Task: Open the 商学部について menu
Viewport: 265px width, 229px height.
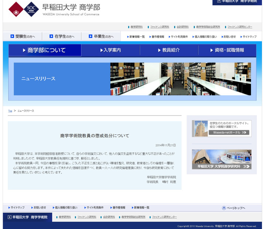Action: click(45, 50)
